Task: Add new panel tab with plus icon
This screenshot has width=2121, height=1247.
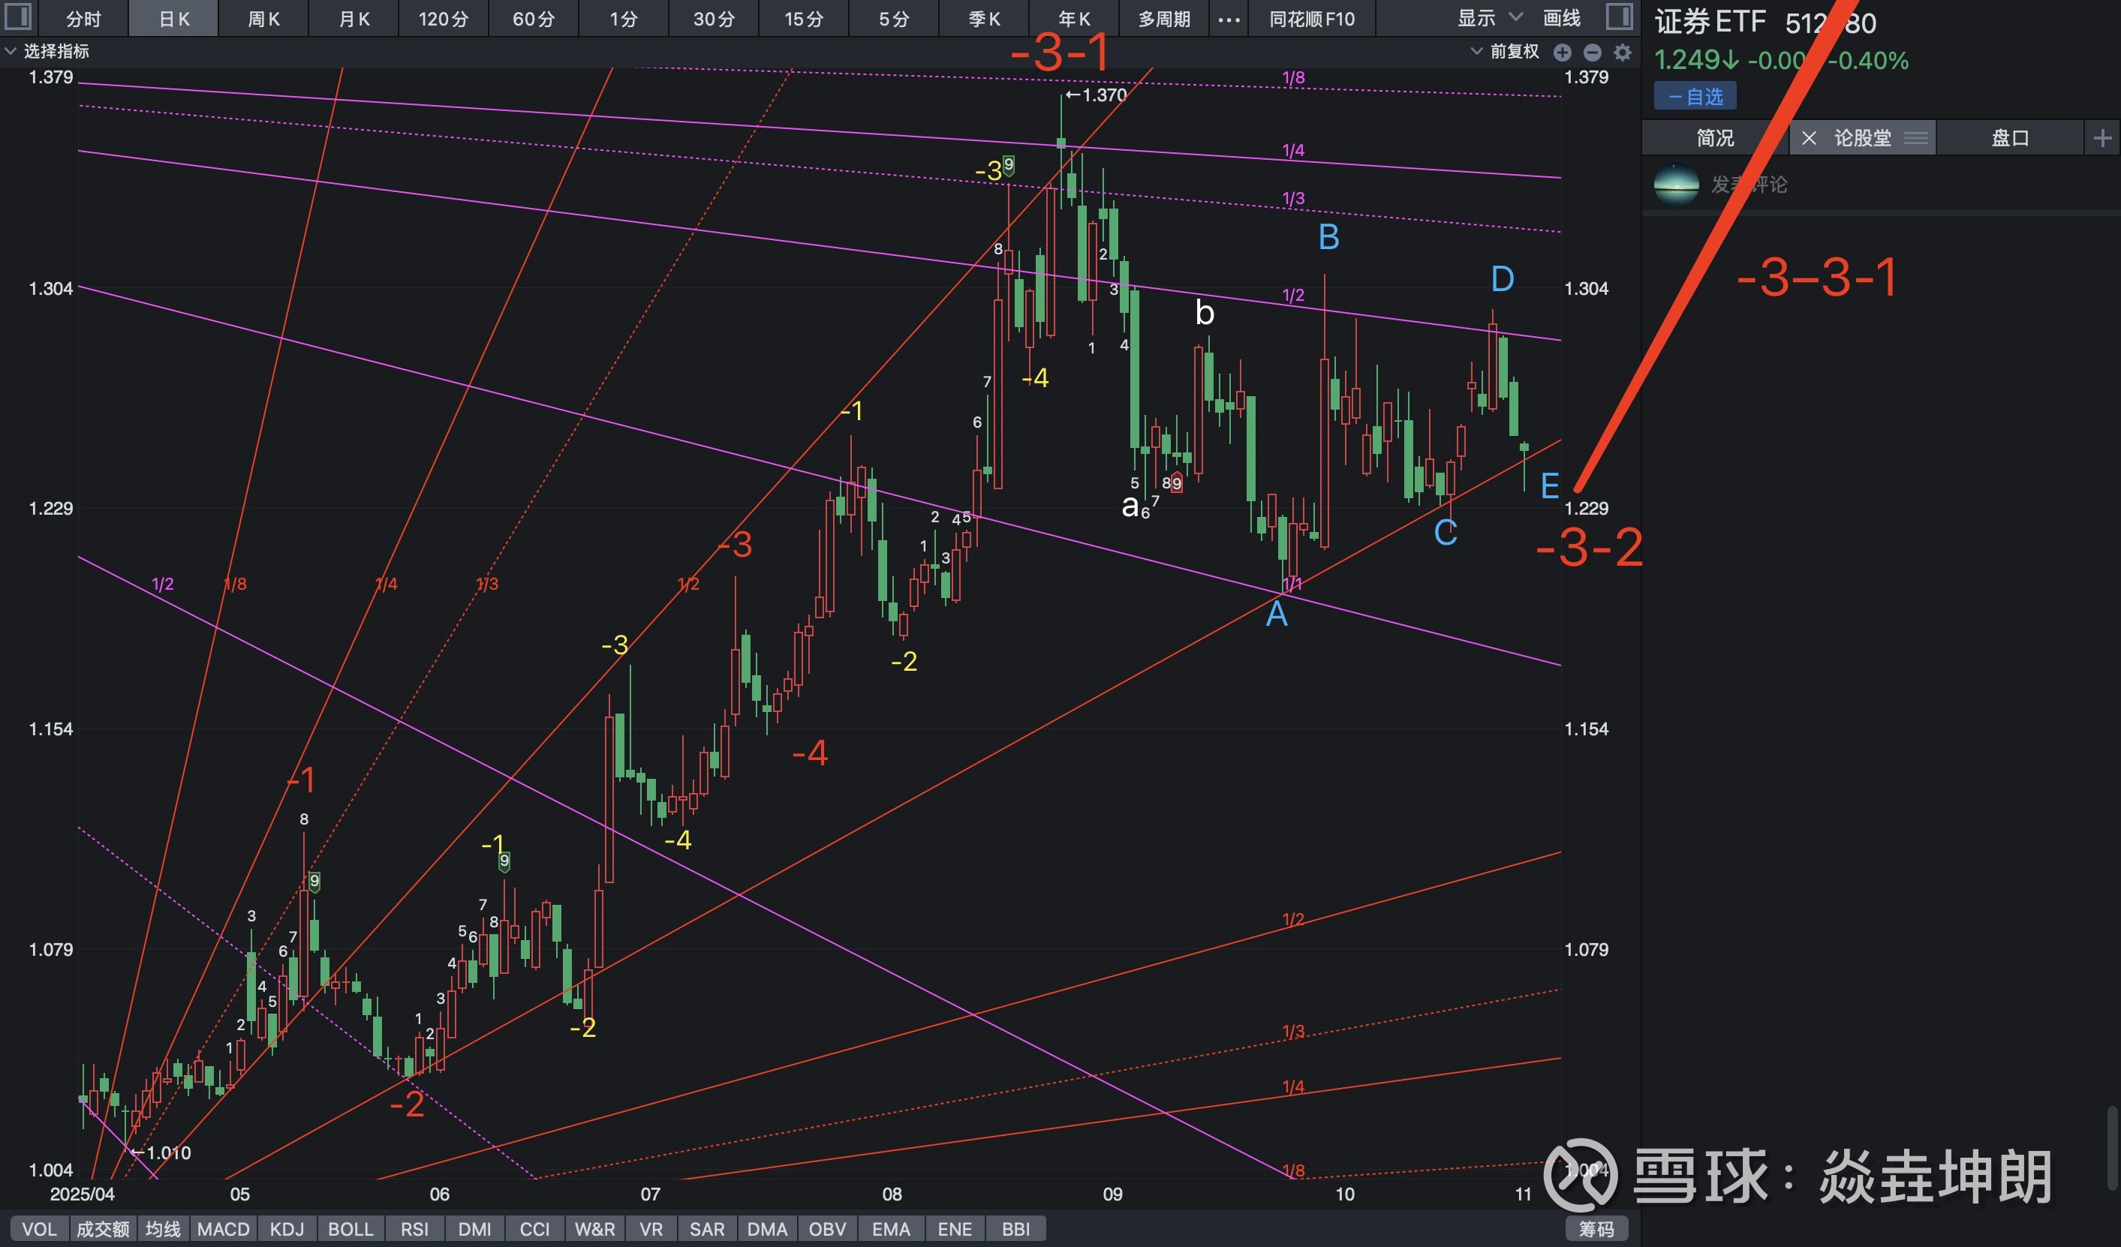Action: (x=2102, y=138)
